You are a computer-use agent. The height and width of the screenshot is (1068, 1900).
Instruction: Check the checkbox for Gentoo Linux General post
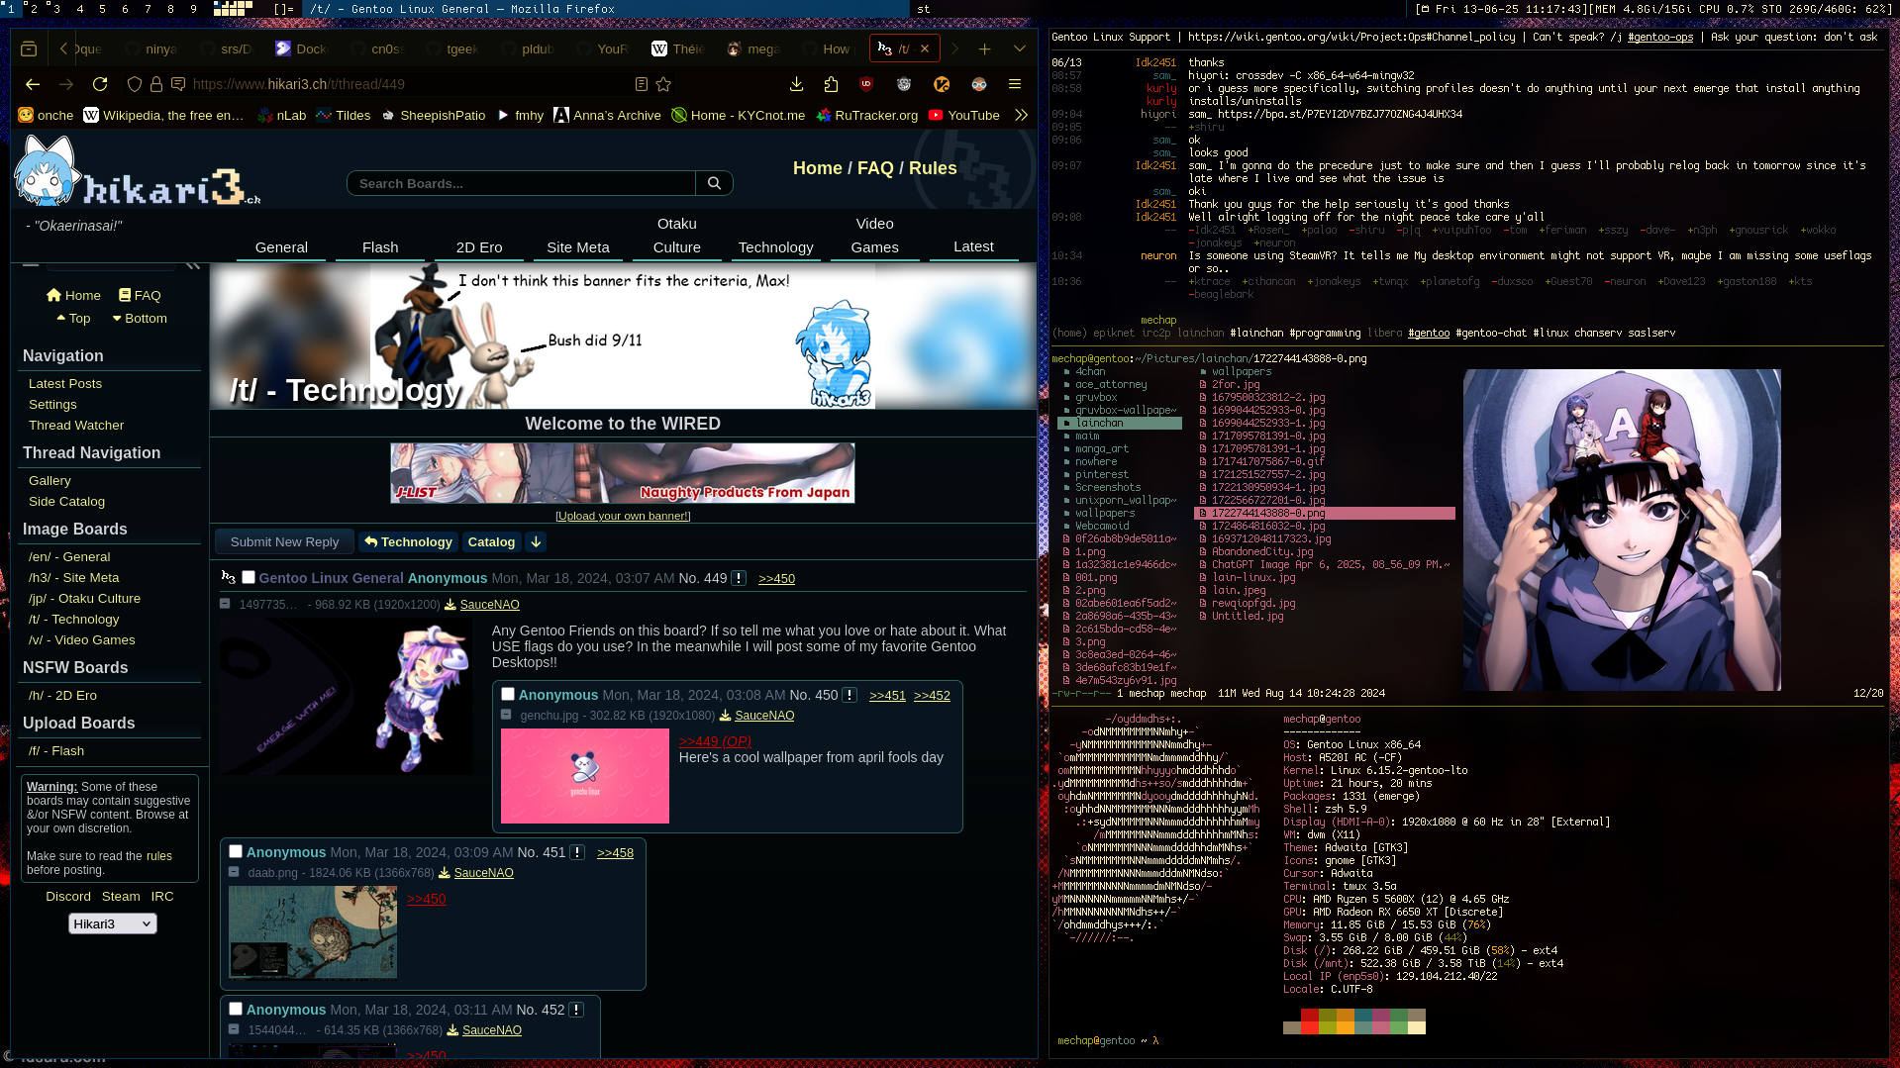249,577
